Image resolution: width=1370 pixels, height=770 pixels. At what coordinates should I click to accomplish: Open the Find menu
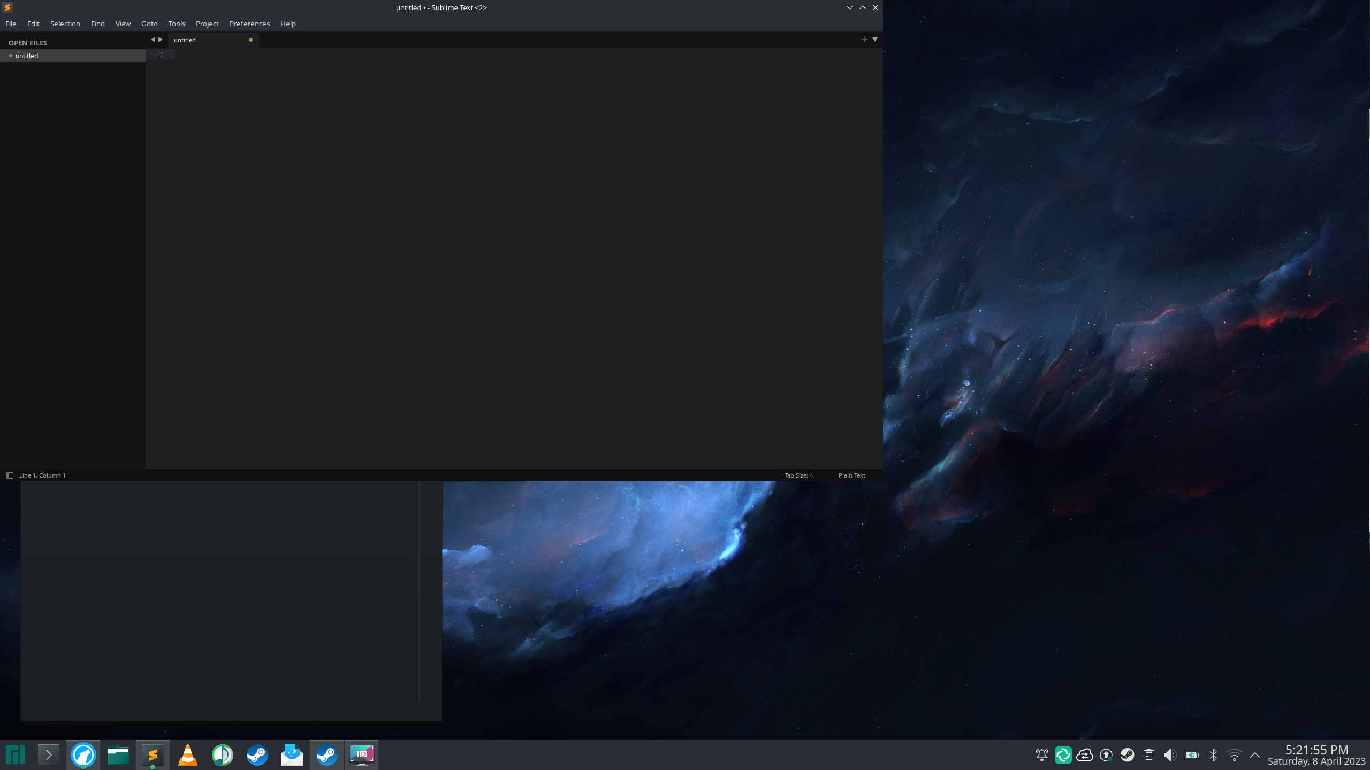coord(98,24)
